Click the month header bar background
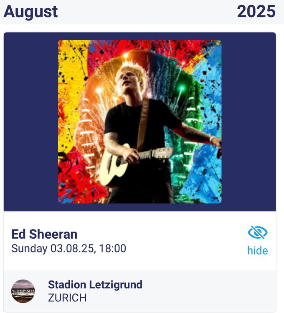Screen dimensions: 284x313 (x=142, y=12)
